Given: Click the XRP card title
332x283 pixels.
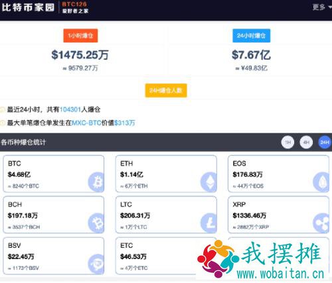Looking at the screenshot, I should (x=239, y=204).
